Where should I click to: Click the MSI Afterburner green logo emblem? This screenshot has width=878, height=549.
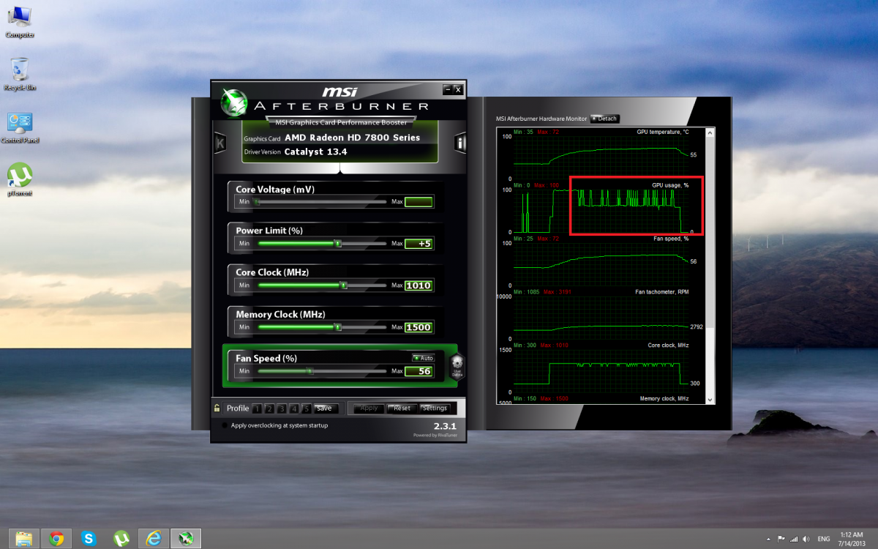[x=233, y=103]
